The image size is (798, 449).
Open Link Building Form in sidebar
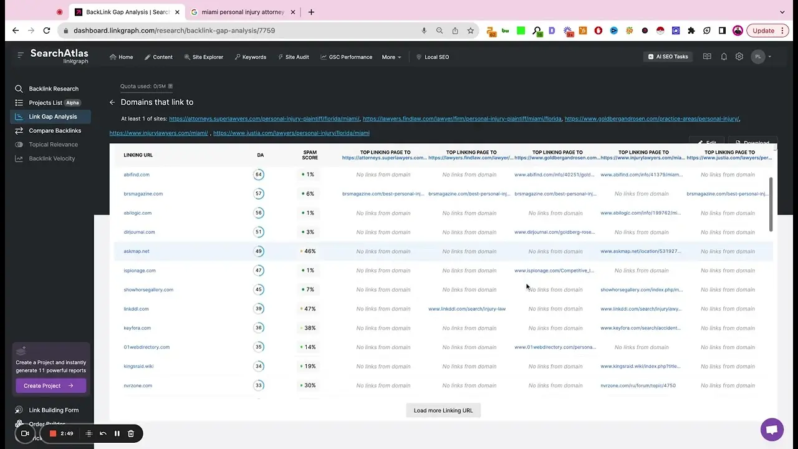(53, 410)
